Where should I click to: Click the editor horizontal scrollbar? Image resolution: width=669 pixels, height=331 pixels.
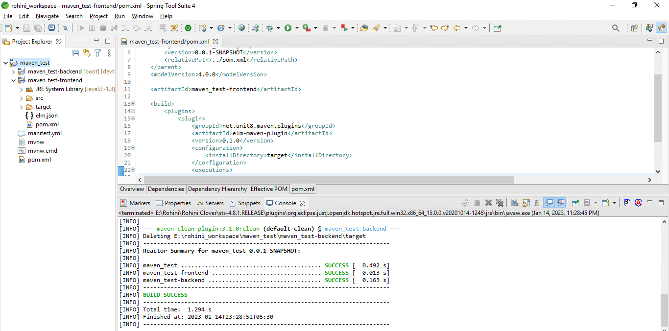tap(328, 180)
